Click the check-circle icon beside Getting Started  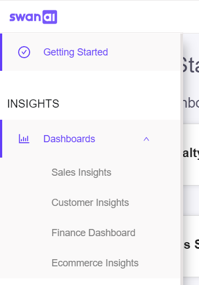24,52
